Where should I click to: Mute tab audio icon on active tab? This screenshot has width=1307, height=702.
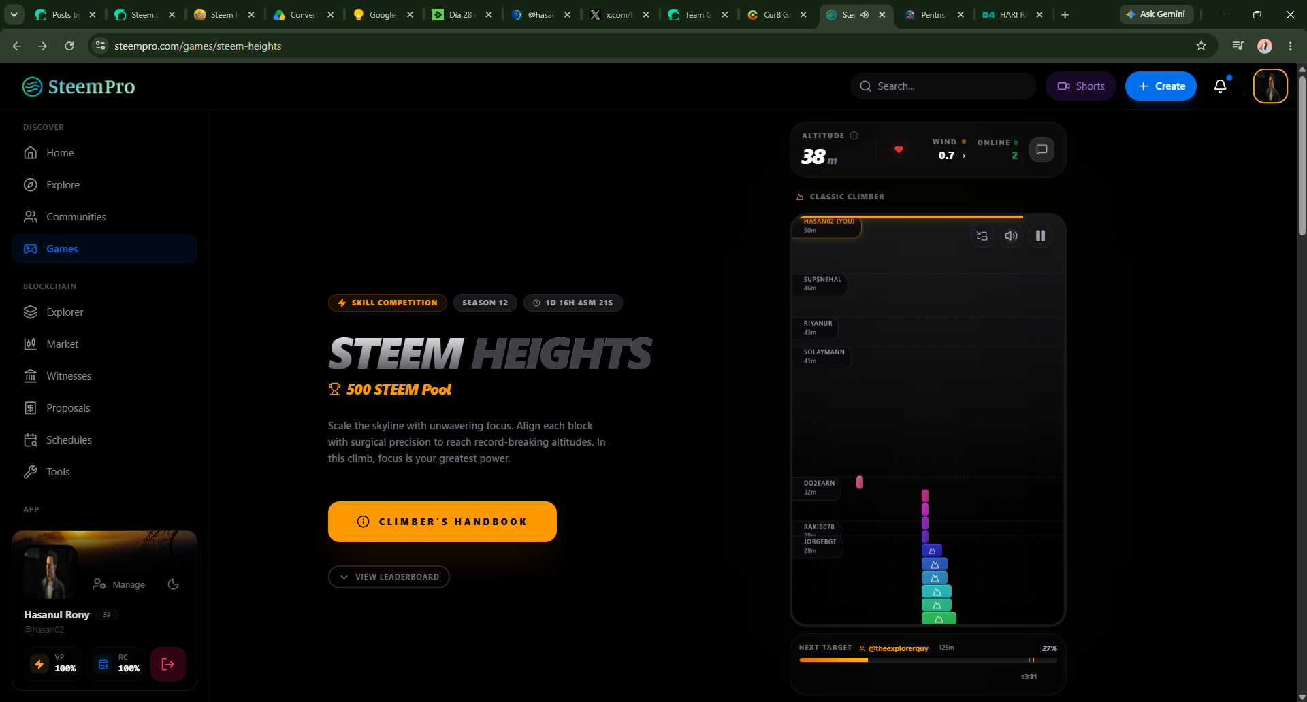coord(865,14)
